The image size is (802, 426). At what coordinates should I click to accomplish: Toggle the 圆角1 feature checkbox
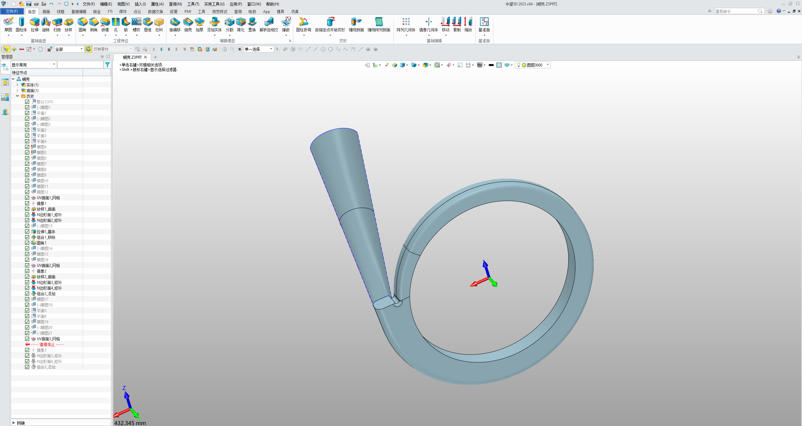[x=27, y=243]
